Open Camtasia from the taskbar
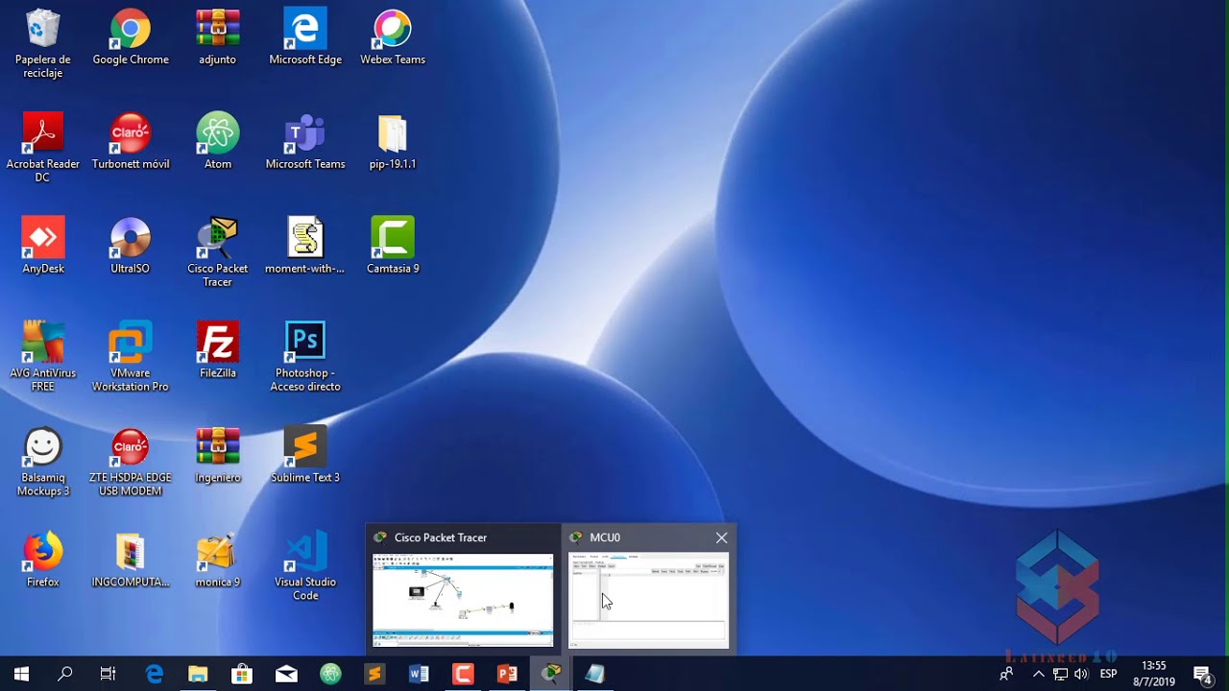 [x=463, y=674]
